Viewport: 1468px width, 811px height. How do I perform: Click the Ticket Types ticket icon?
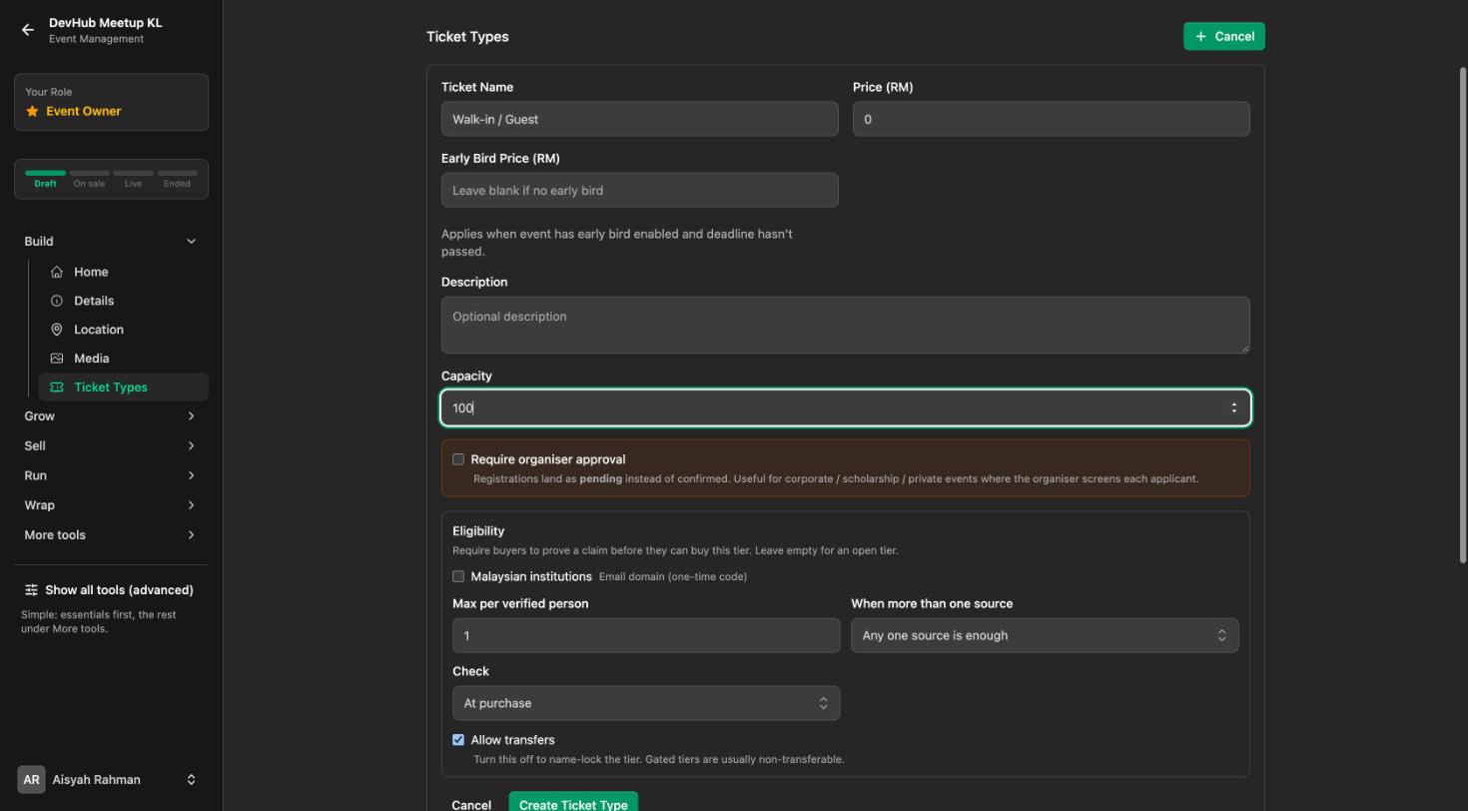coord(57,388)
